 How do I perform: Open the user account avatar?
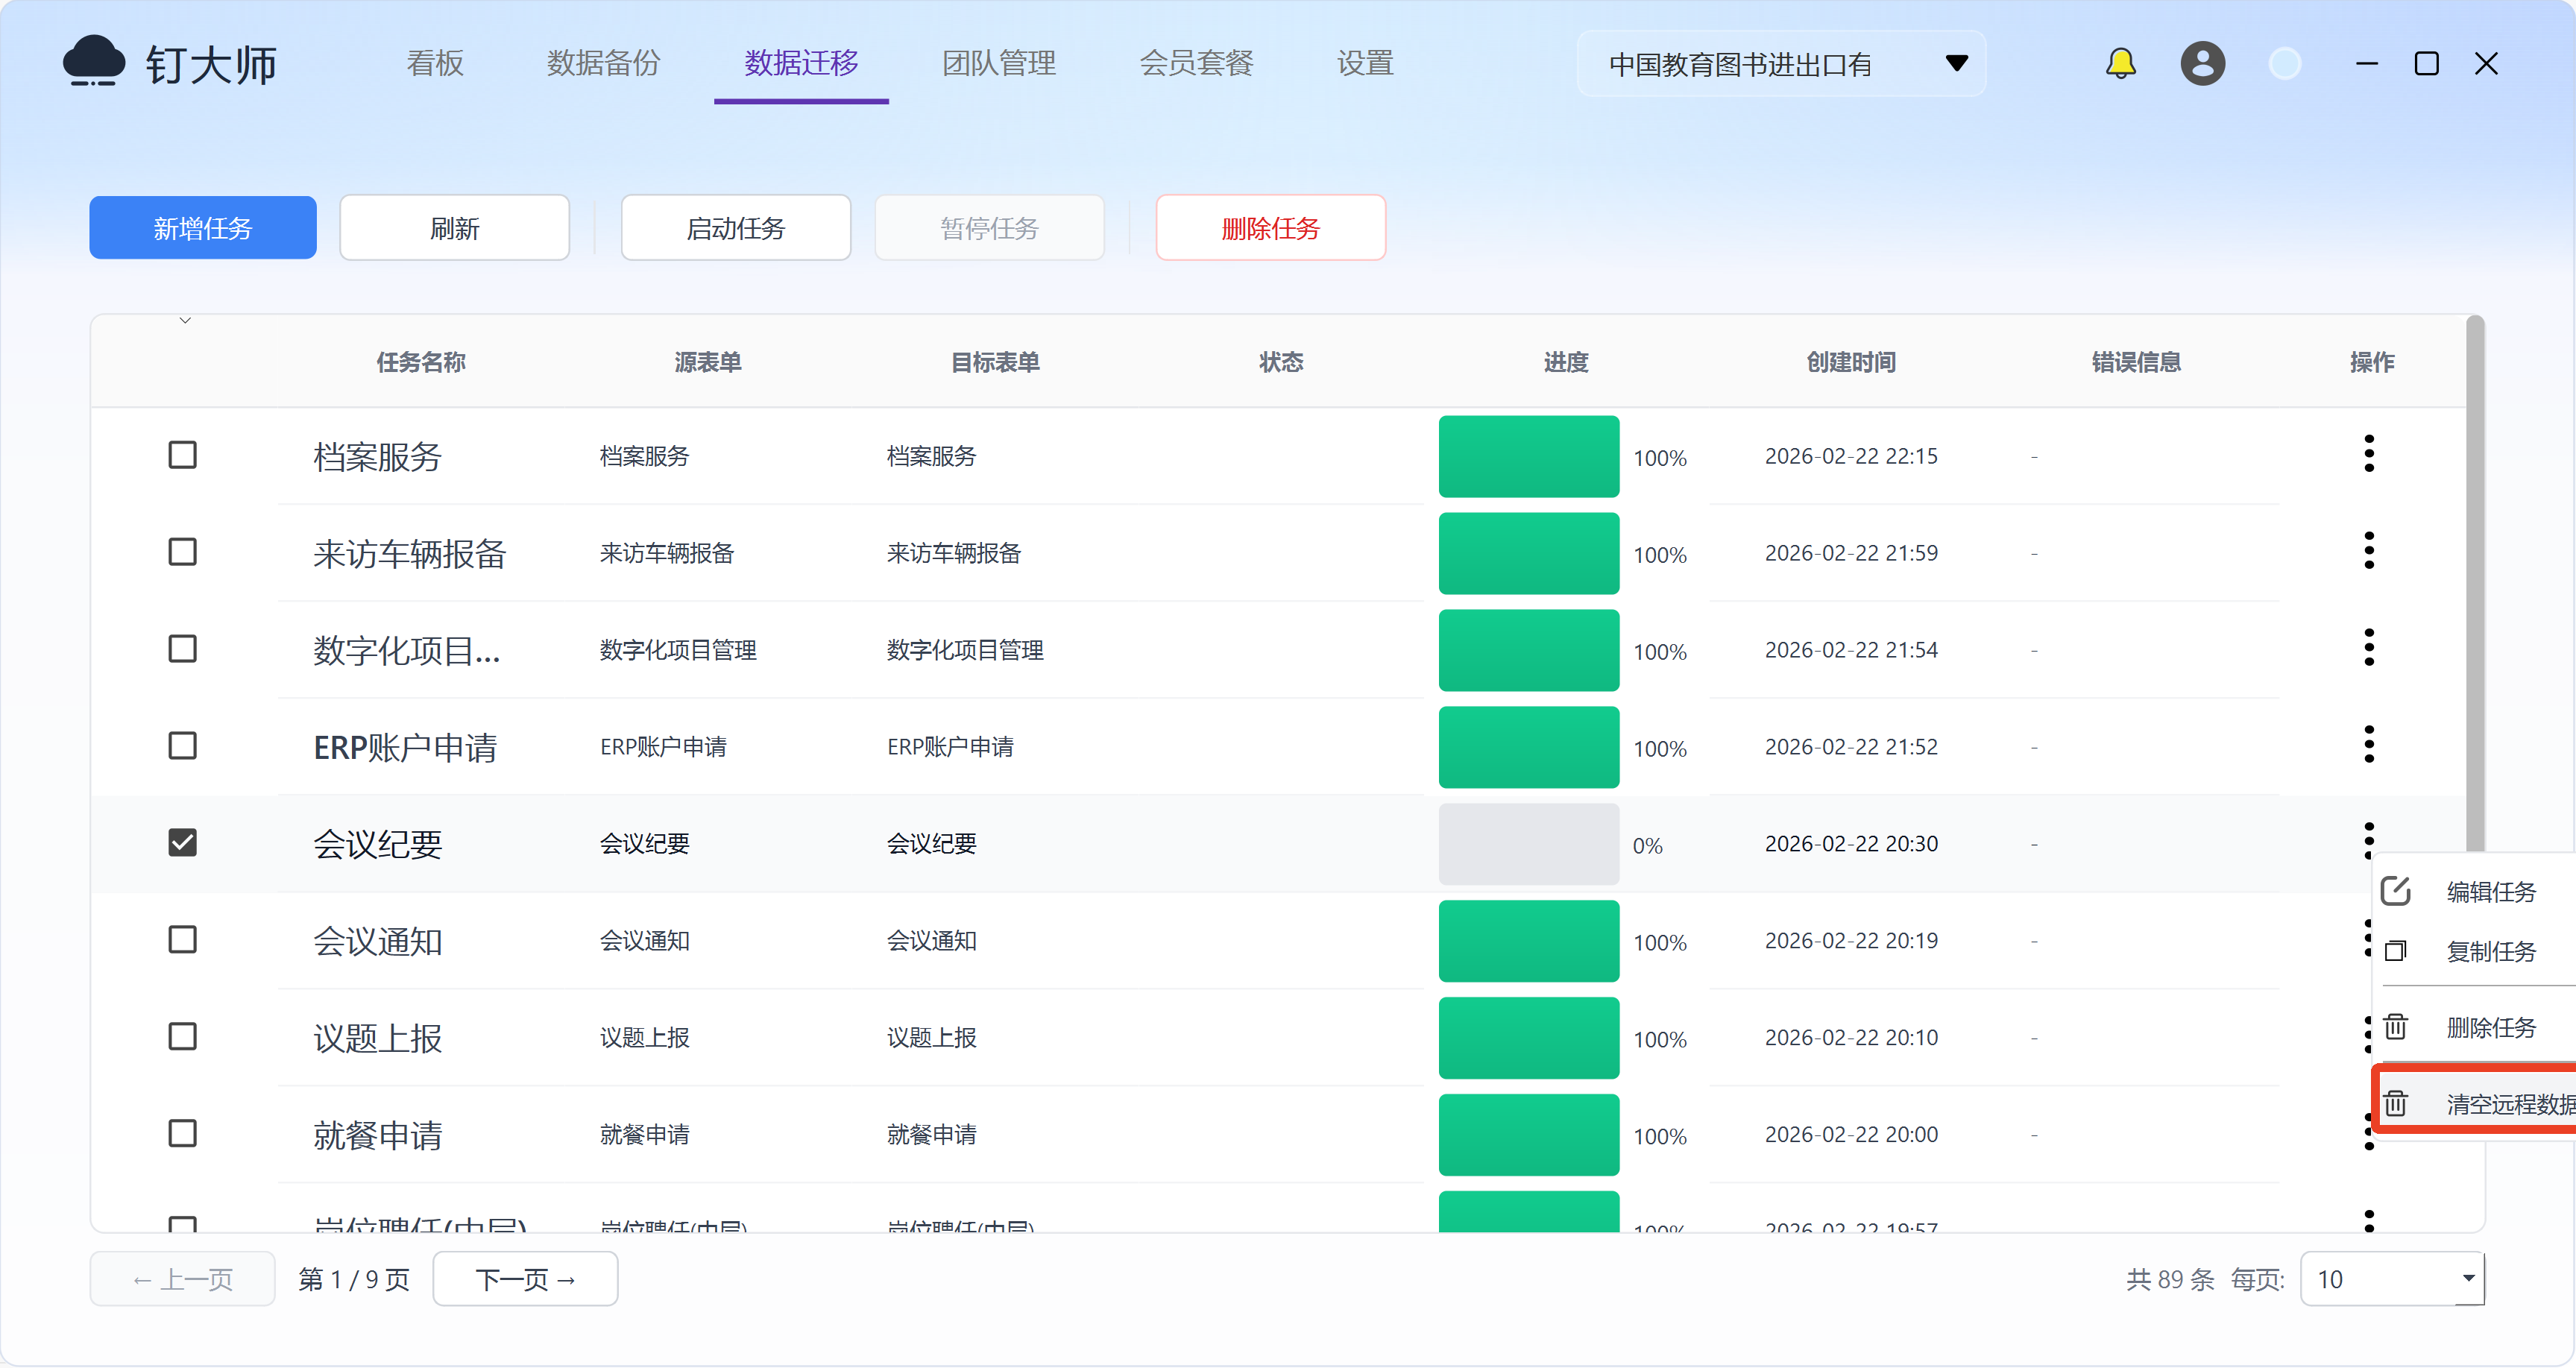(2202, 64)
